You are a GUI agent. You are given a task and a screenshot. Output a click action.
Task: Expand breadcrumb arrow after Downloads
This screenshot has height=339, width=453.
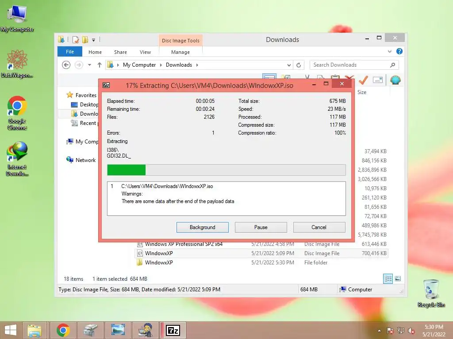click(197, 65)
